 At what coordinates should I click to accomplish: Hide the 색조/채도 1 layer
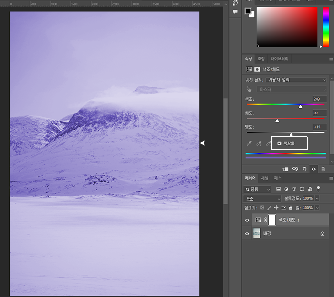click(x=247, y=220)
